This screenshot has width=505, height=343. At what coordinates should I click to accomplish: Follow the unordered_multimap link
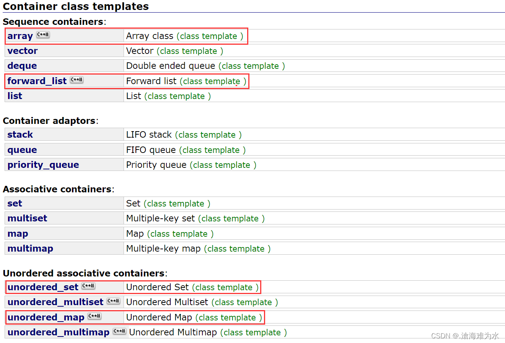click(59, 332)
